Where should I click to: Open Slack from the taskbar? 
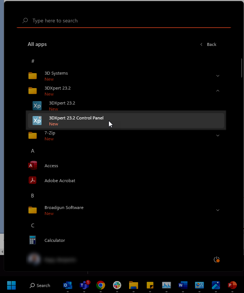(117, 286)
